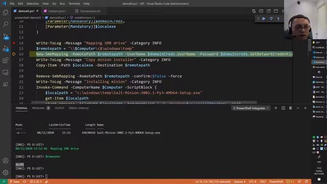
Task: Toggle the breakpoint on line 14
Action: 14,43
